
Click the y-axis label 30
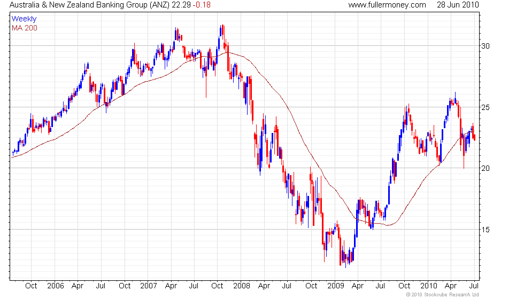point(486,46)
